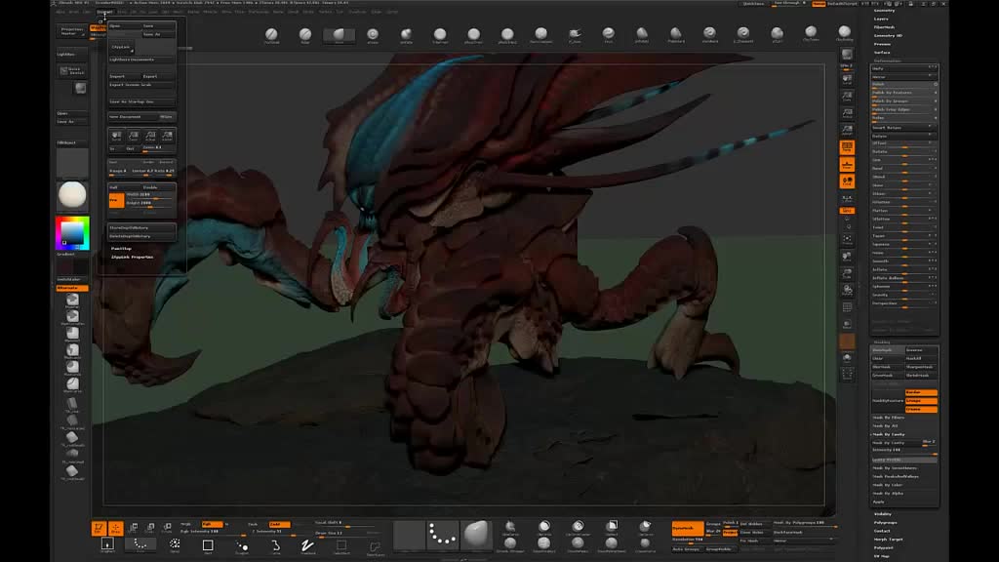Select Scroll icon on right shelf
Viewport: 999px width, 562px height.
847,79
